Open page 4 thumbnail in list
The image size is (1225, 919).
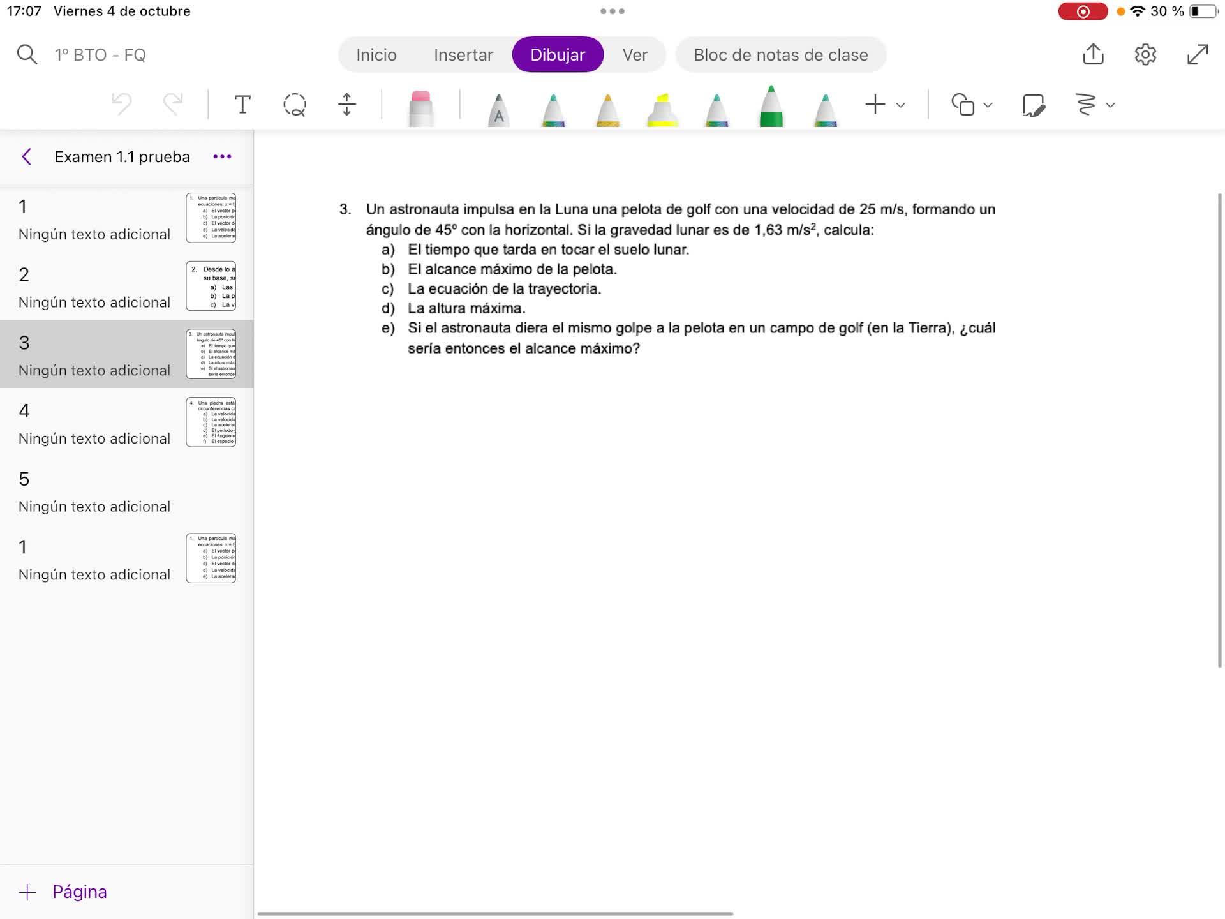[x=211, y=422]
